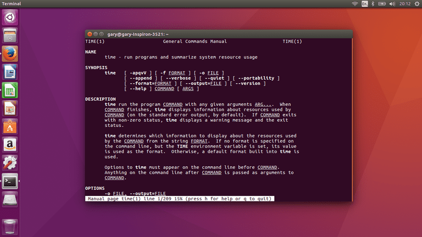Open System Settings from the launcher
The width and height of the screenshot is (422, 237).
10,163
